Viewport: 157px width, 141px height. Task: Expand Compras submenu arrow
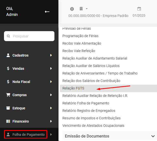pyautogui.click(x=51, y=95)
